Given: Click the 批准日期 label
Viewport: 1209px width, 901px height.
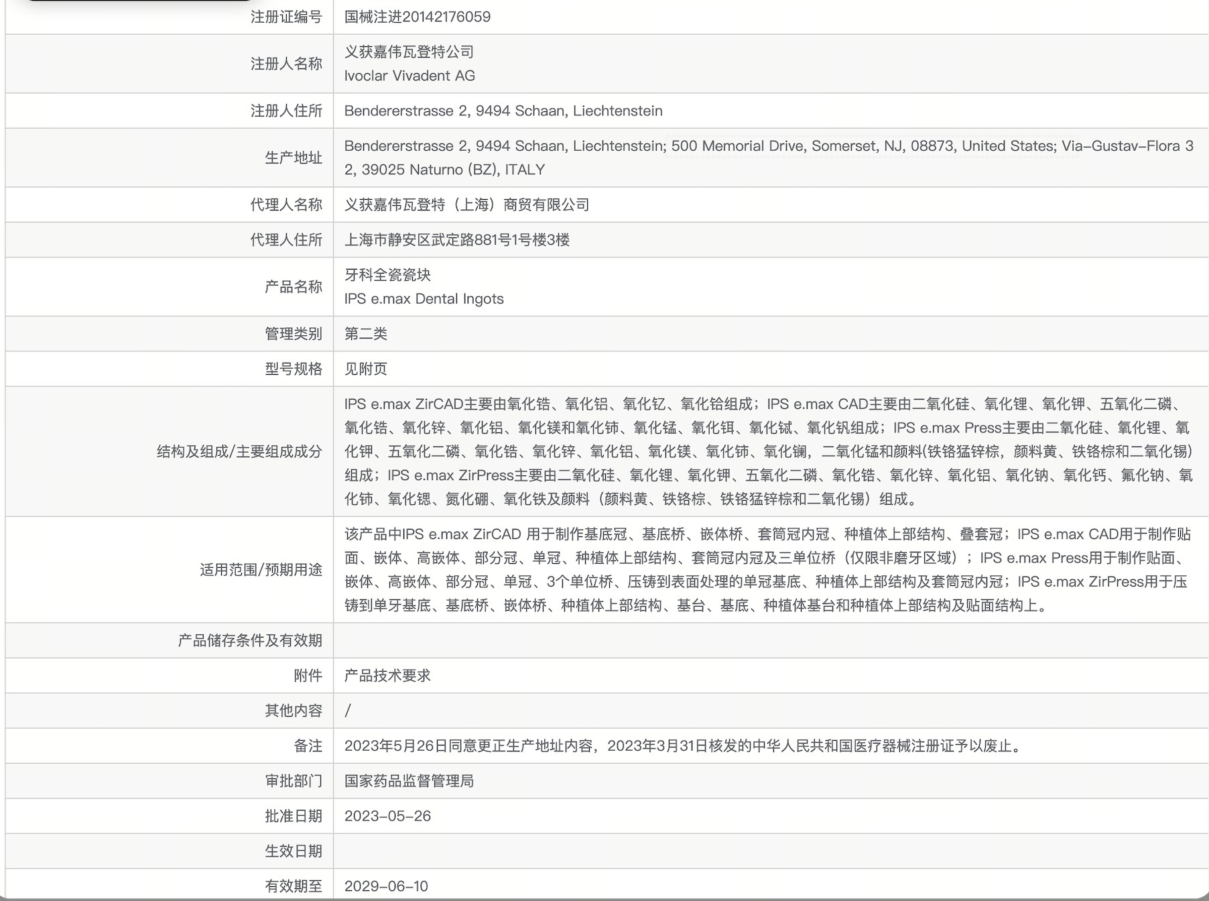Looking at the screenshot, I should [294, 816].
